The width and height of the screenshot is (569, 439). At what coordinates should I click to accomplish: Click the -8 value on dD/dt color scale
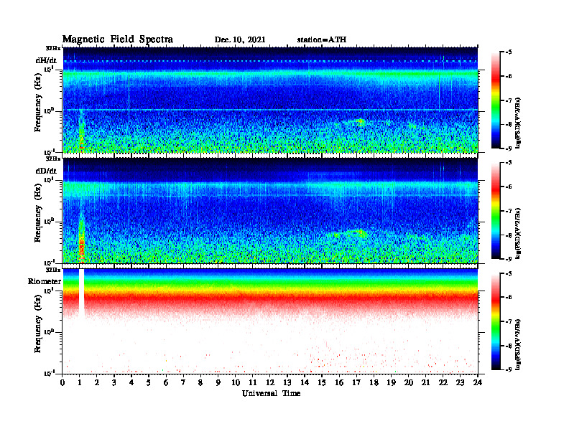[x=509, y=235]
